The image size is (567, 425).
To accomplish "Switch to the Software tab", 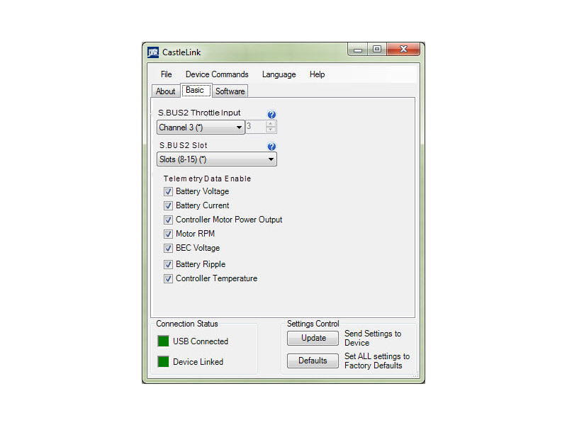I will (x=230, y=91).
